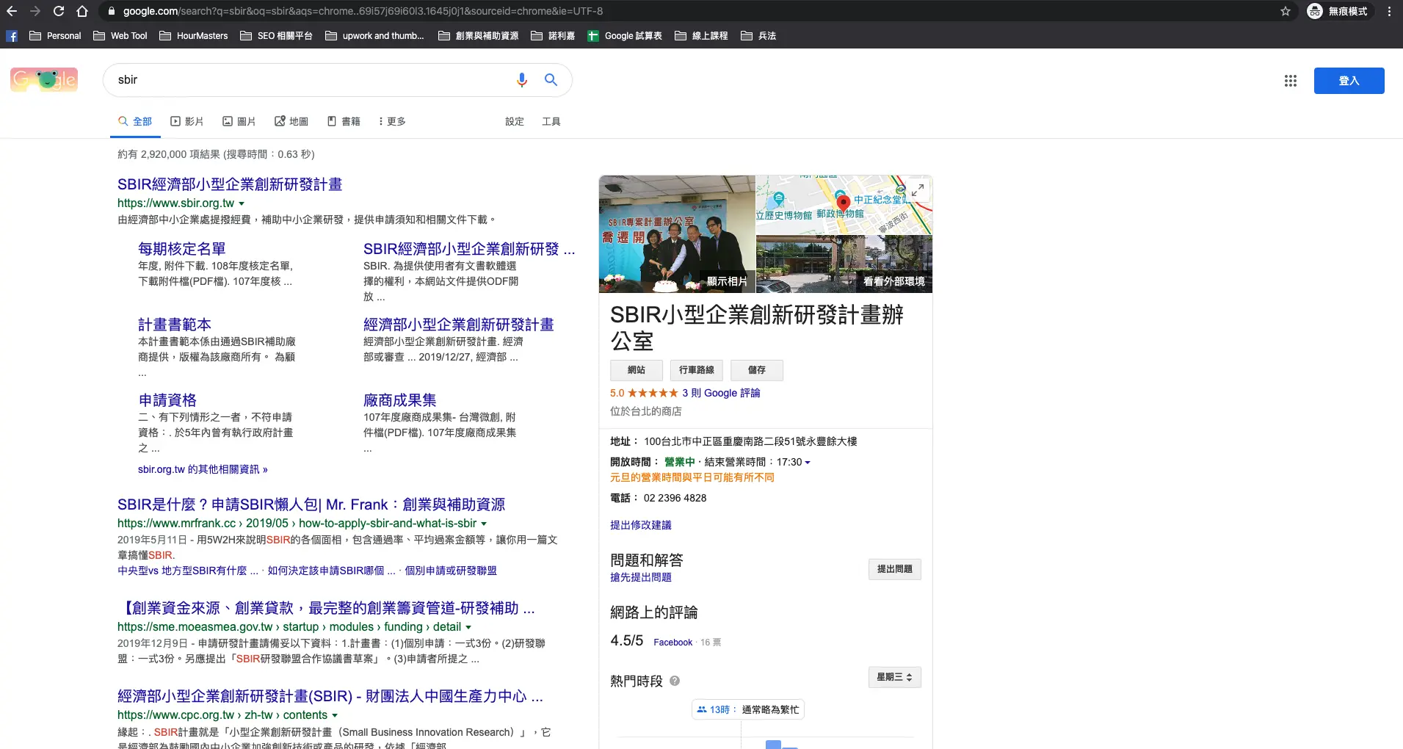The width and height of the screenshot is (1403, 749).
Task: Open the browser home page icon
Action: 82,11
